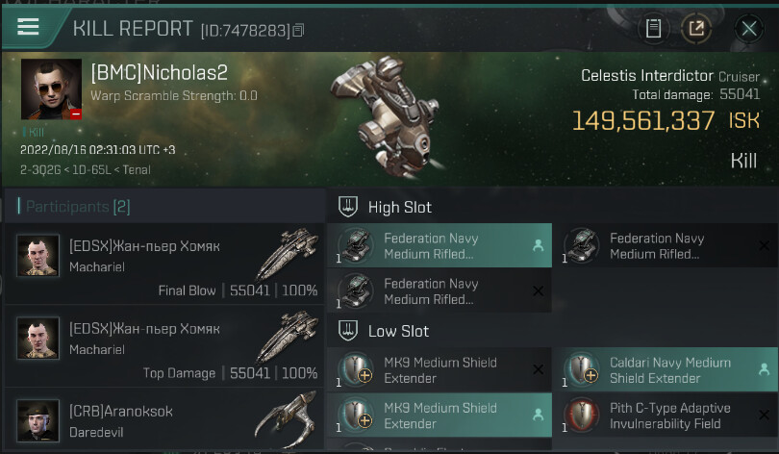779x454 pixels.
Task: Share the kill report externally
Action: pos(695,28)
